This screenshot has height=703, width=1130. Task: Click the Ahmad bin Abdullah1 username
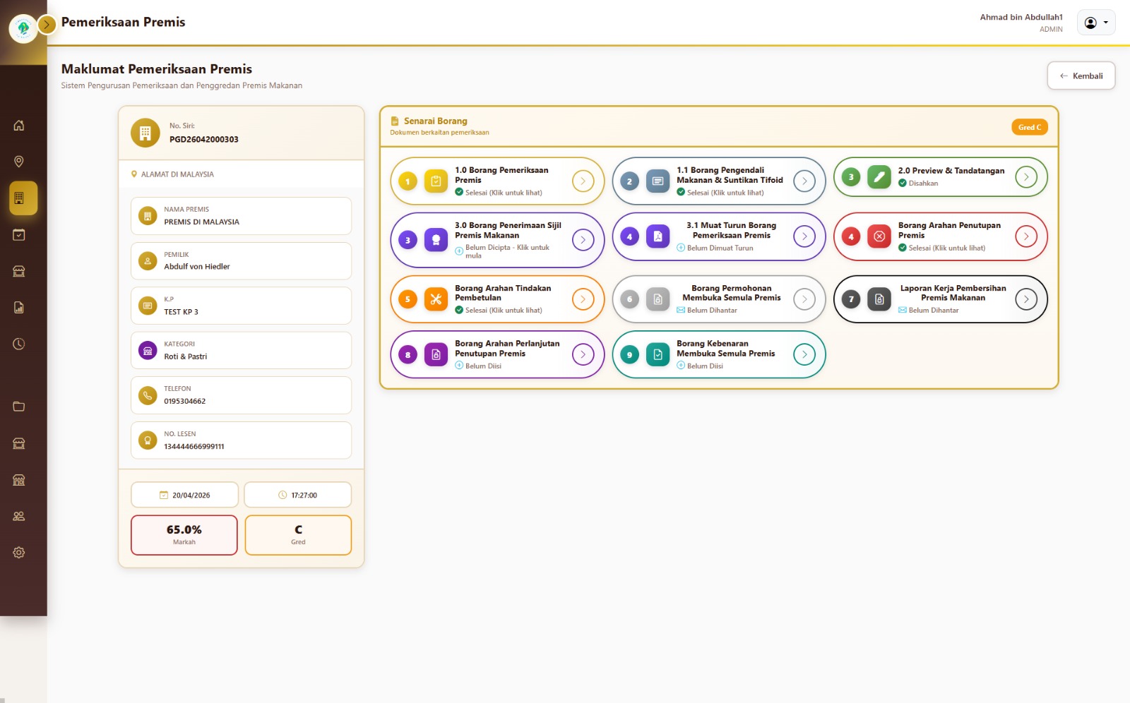(x=1021, y=18)
